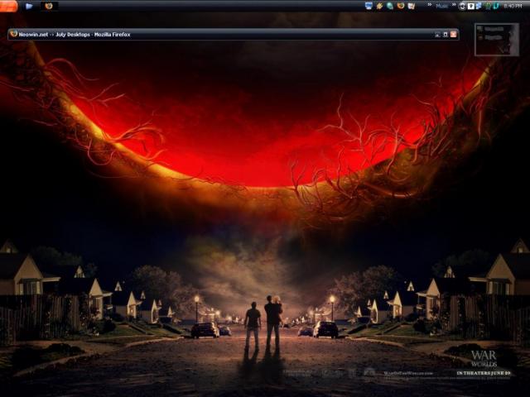Image resolution: width=530 pixels, height=397 pixels.
Task: Click the green figure tray icon
Action: tap(488, 6)
